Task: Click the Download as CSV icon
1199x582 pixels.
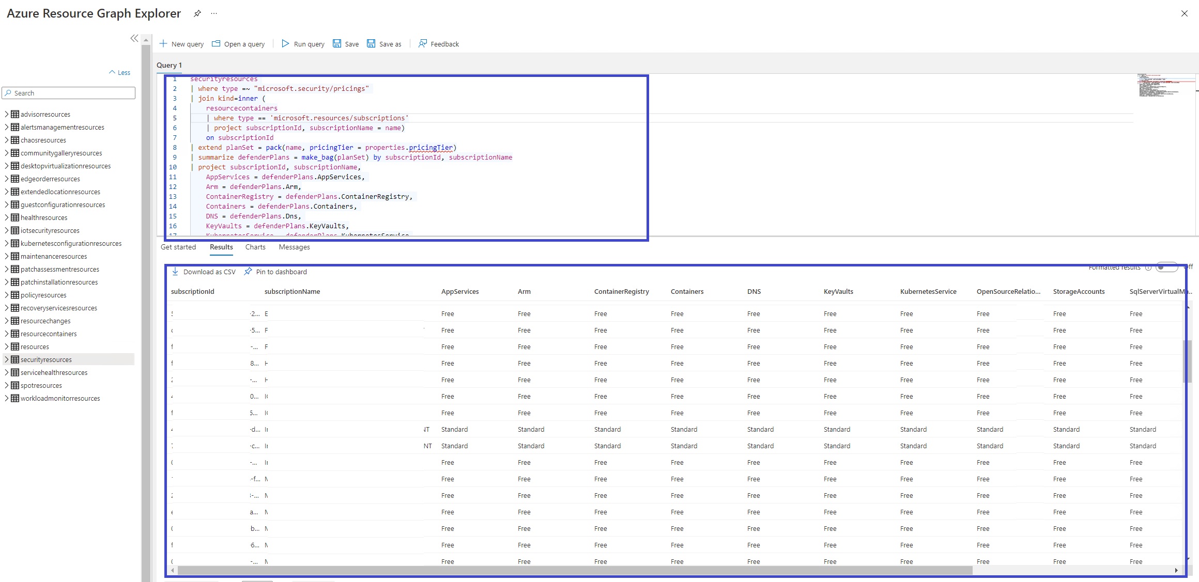Action: (x=175, y=272)
